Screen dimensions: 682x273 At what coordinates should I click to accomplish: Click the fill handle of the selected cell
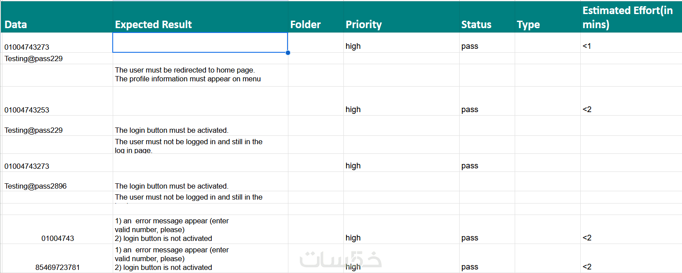tap(288, 53)
